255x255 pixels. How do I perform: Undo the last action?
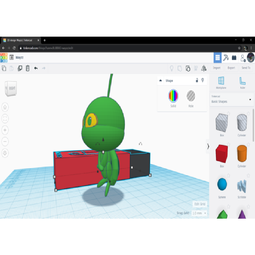[x=36, y=68]
